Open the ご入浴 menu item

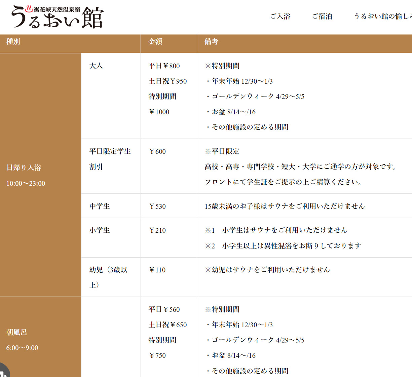tap(280, 16)
